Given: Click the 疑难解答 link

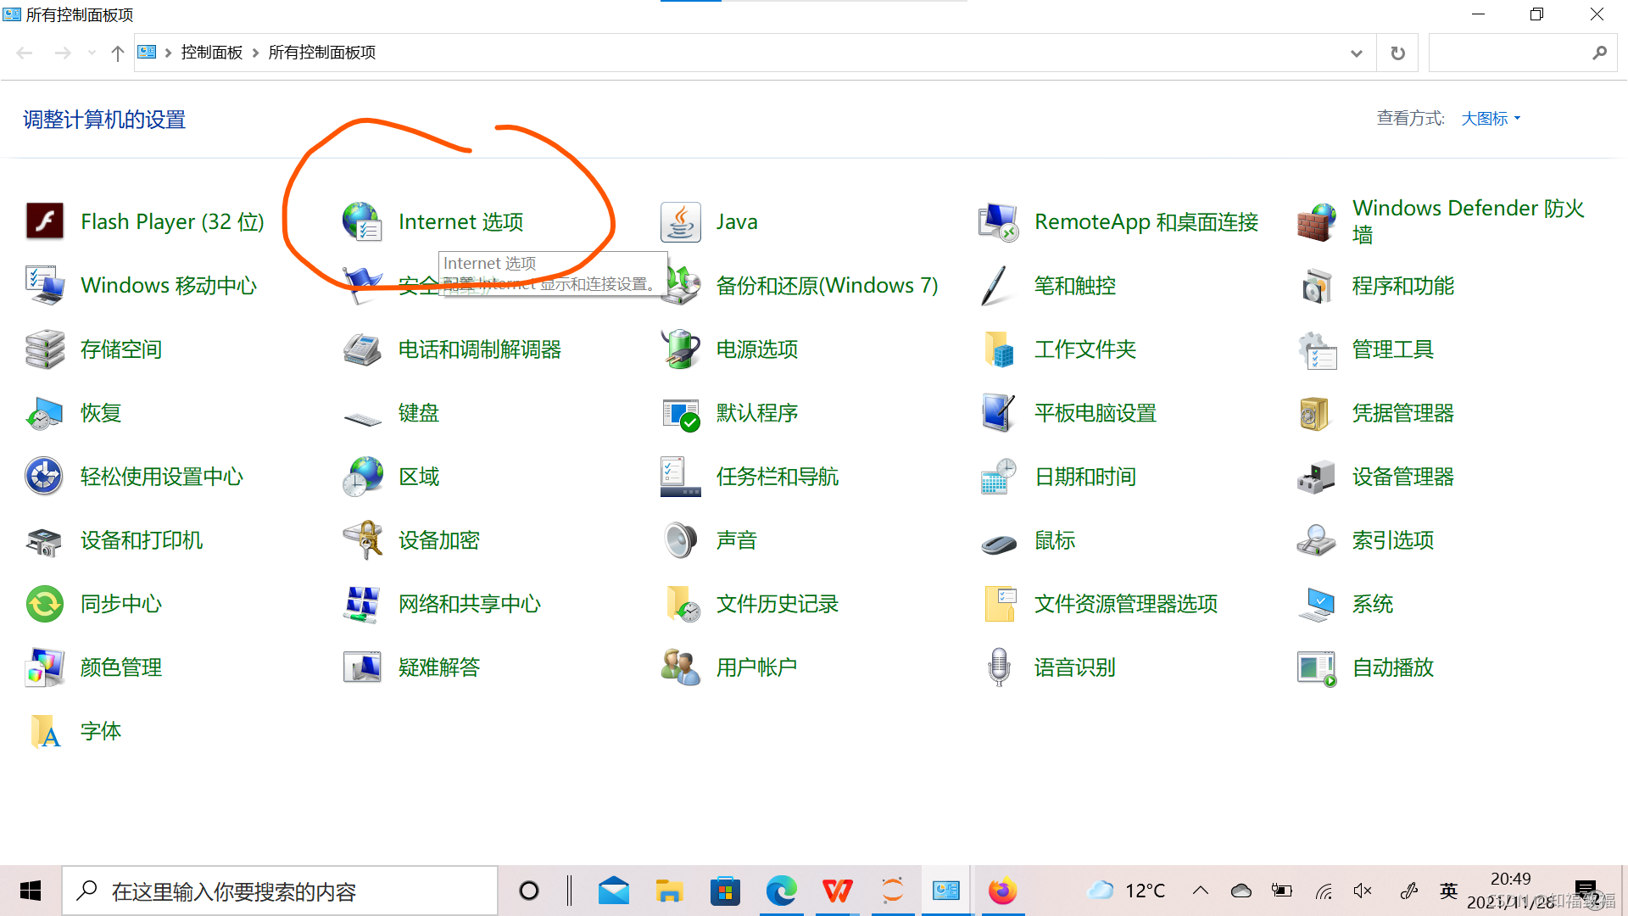Looking at the screenshot, I should tap(438, 667).
